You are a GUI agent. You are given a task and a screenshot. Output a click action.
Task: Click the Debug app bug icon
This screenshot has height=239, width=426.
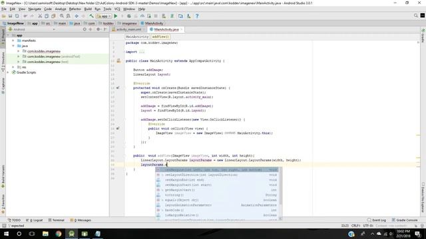[x=129, y=16]
